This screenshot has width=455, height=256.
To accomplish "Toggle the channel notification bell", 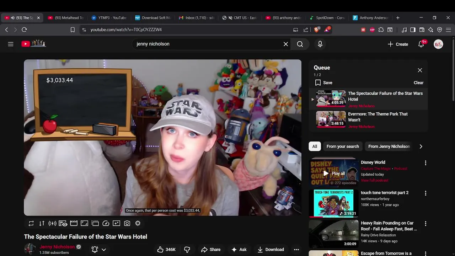I will coord(95,250).
